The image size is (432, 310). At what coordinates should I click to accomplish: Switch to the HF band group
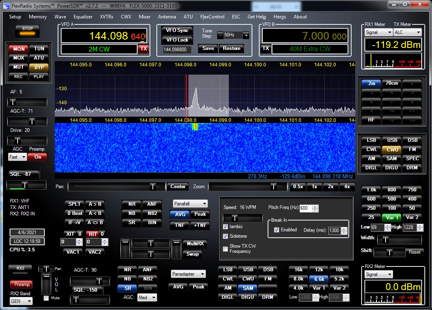coord(371,120)
